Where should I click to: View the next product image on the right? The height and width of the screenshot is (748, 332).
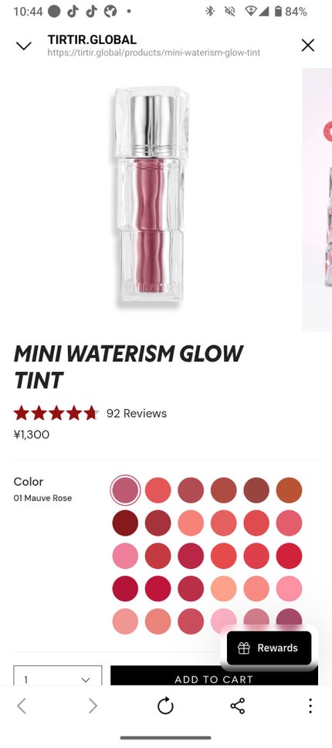click(x=317, y=199)
